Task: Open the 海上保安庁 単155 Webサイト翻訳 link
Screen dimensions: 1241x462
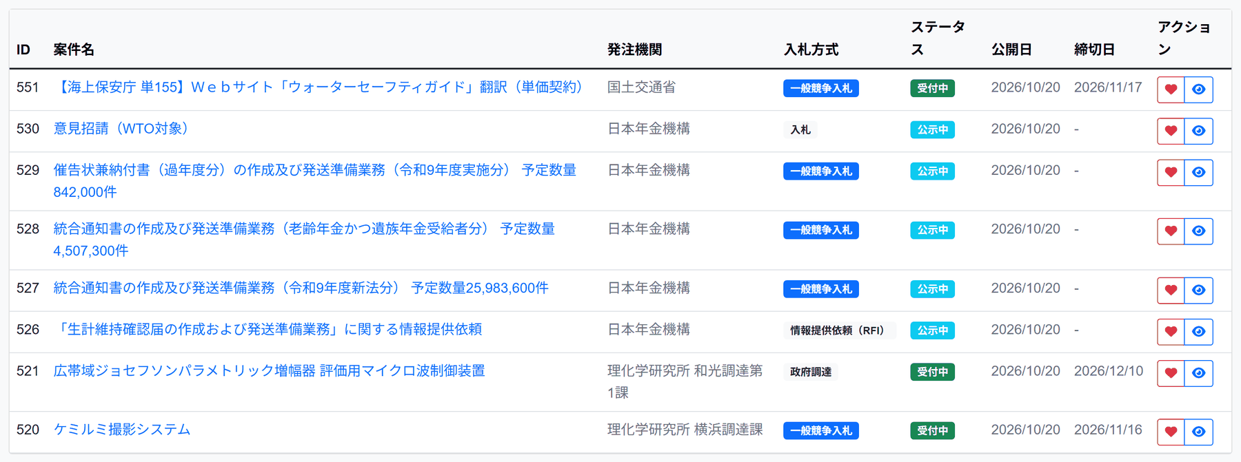Action: click(321, 87)
